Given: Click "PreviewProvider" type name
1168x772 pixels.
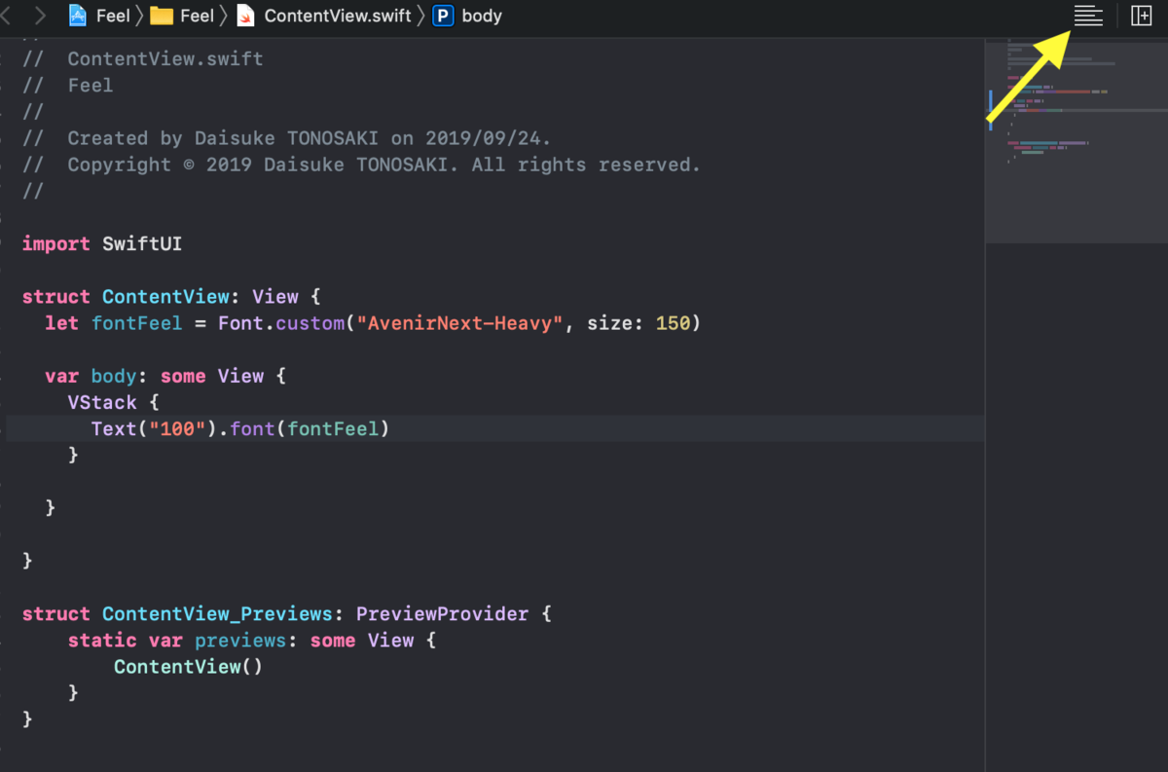Looking at the screenshot, I should 442,614.
